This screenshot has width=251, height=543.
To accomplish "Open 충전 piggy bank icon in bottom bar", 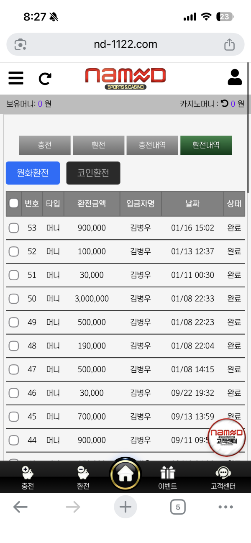I will [x=28, y=473].
